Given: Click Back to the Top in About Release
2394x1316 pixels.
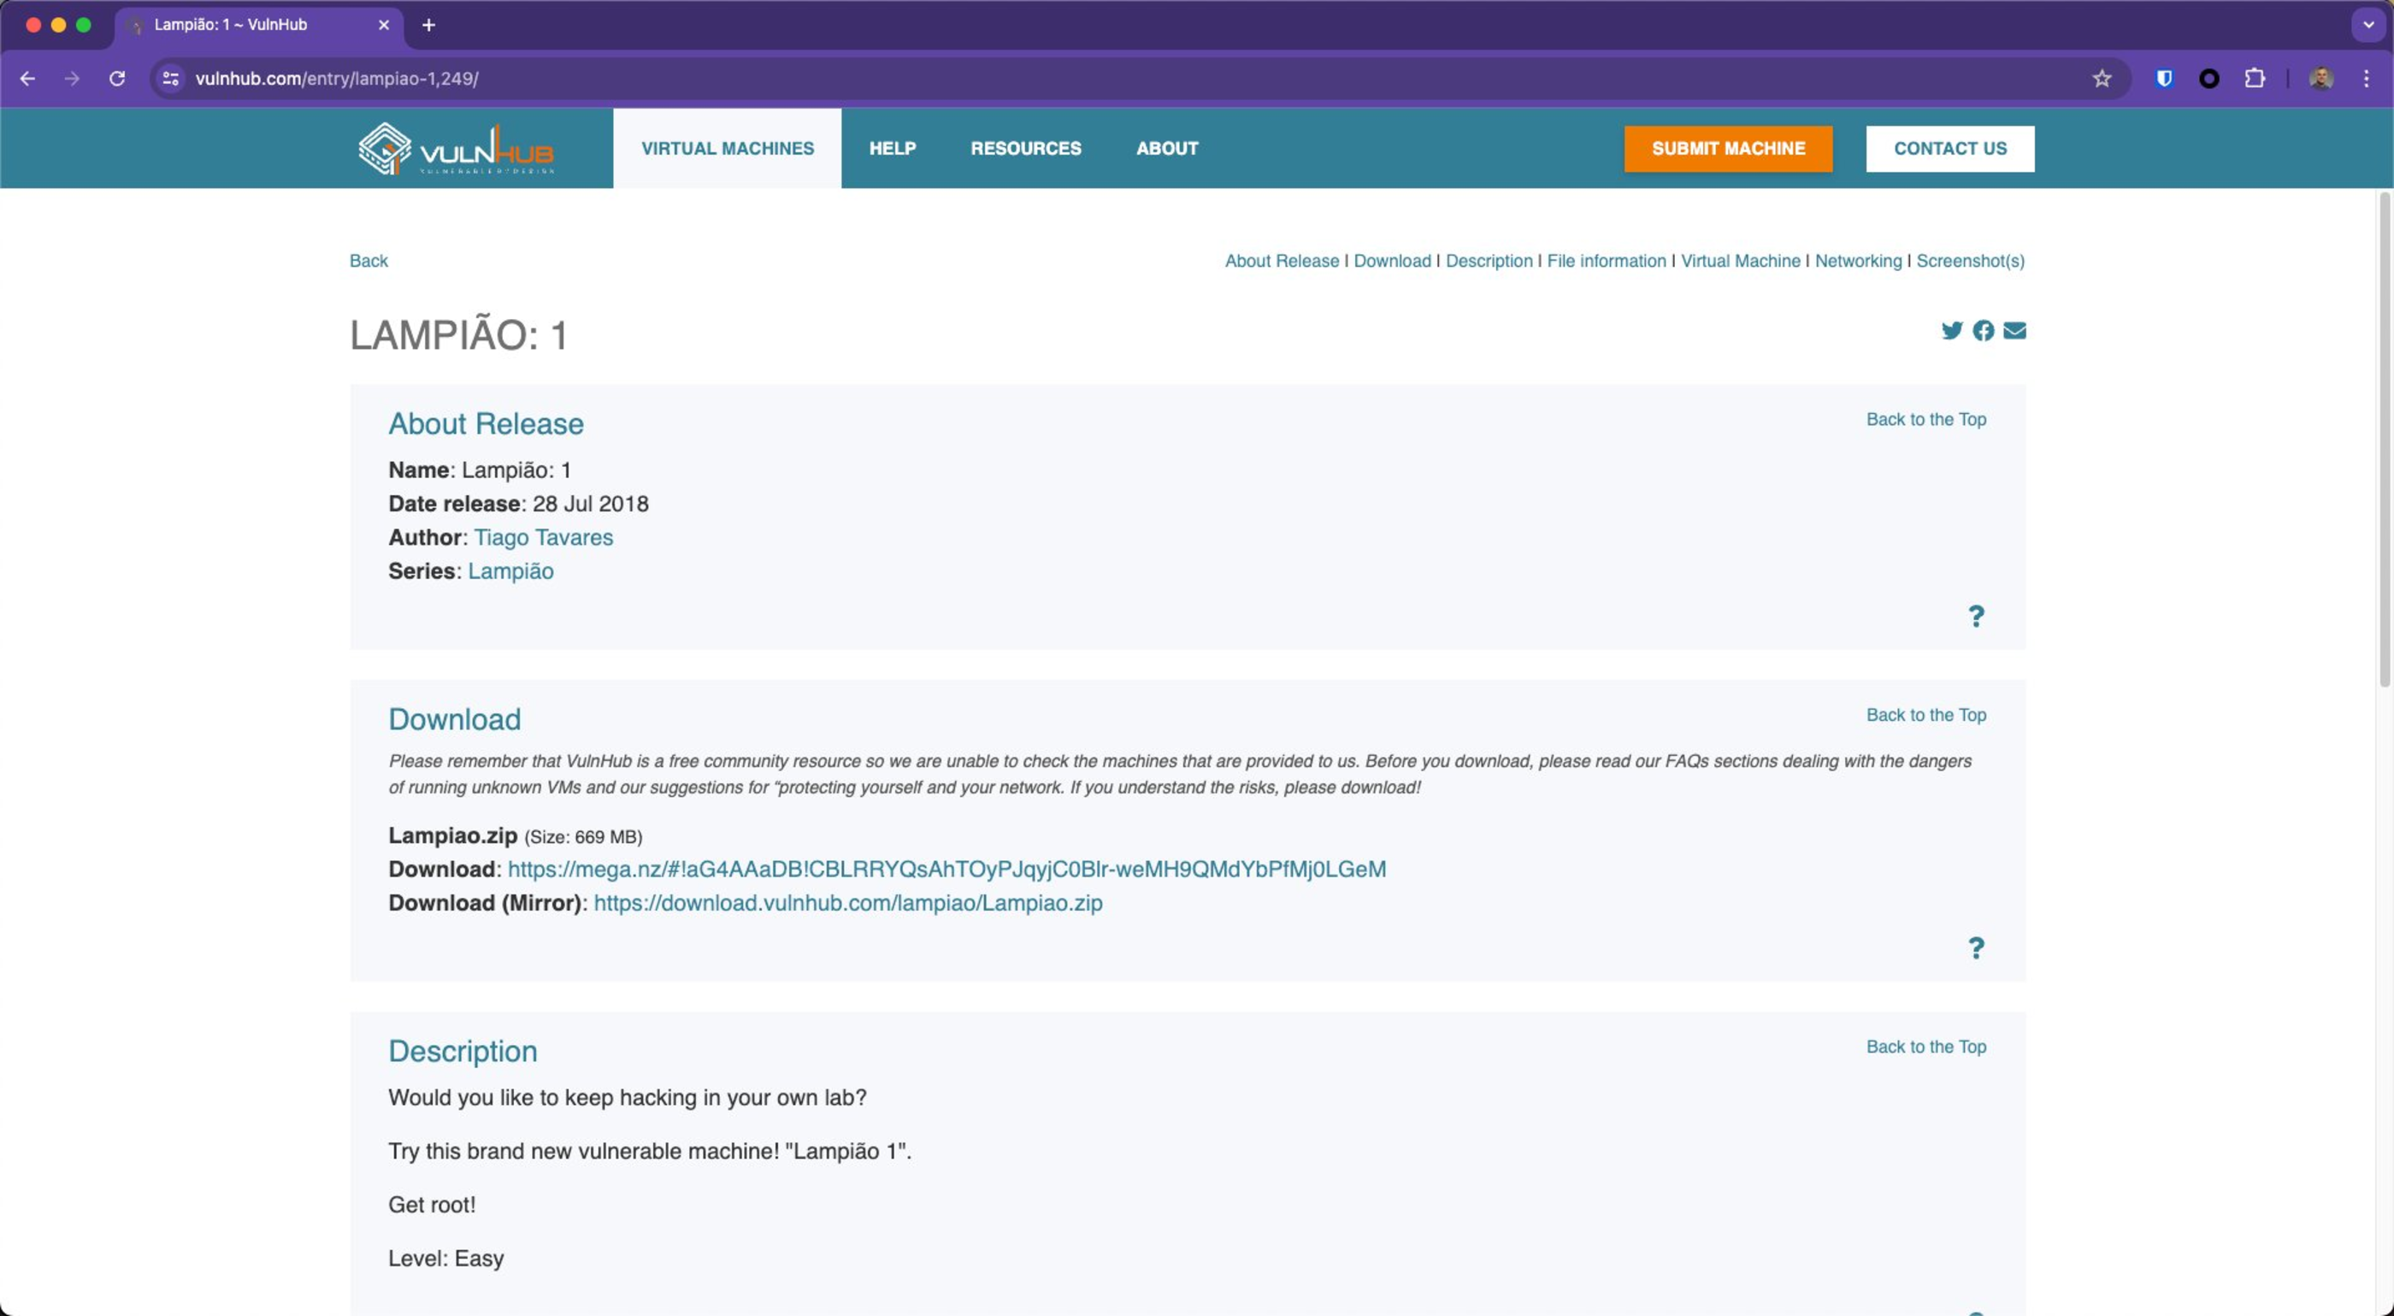Looking at the screenshot, I should pyautogui.click(x=1926, y=419).
